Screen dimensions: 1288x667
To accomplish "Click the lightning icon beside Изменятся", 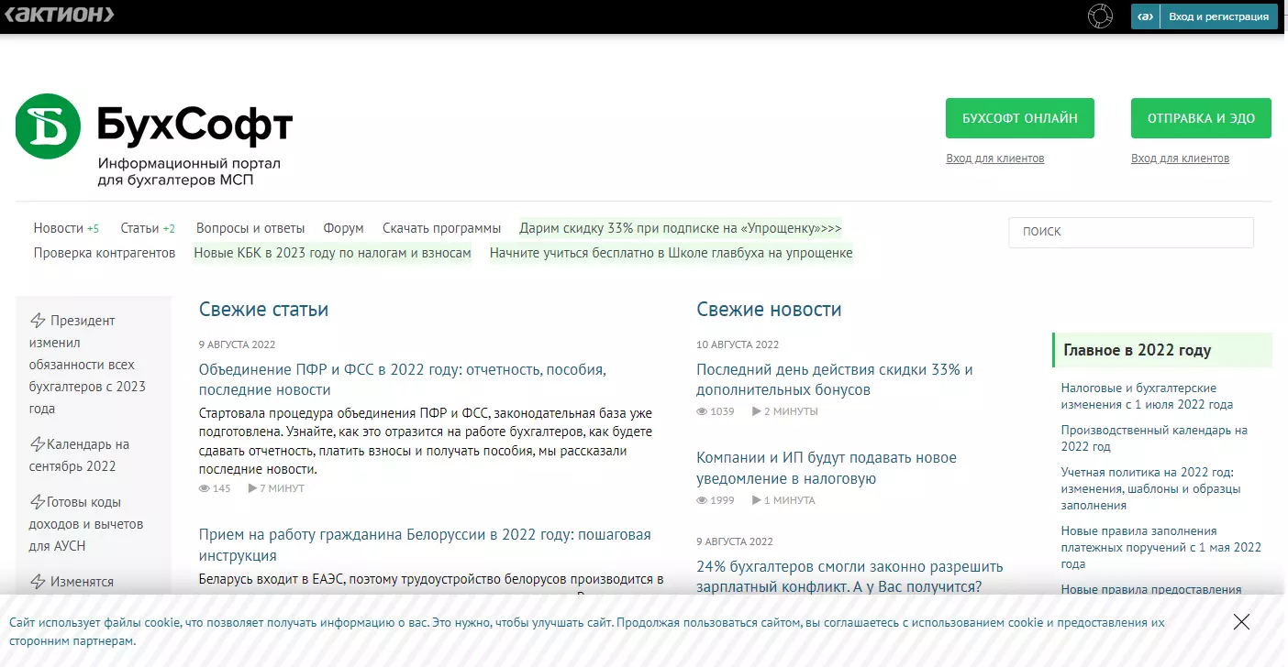I will click(x=39, y=582).
